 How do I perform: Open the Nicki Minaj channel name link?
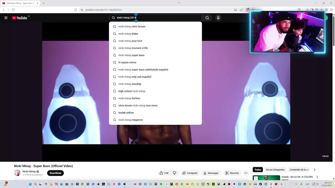coord(29,172)
